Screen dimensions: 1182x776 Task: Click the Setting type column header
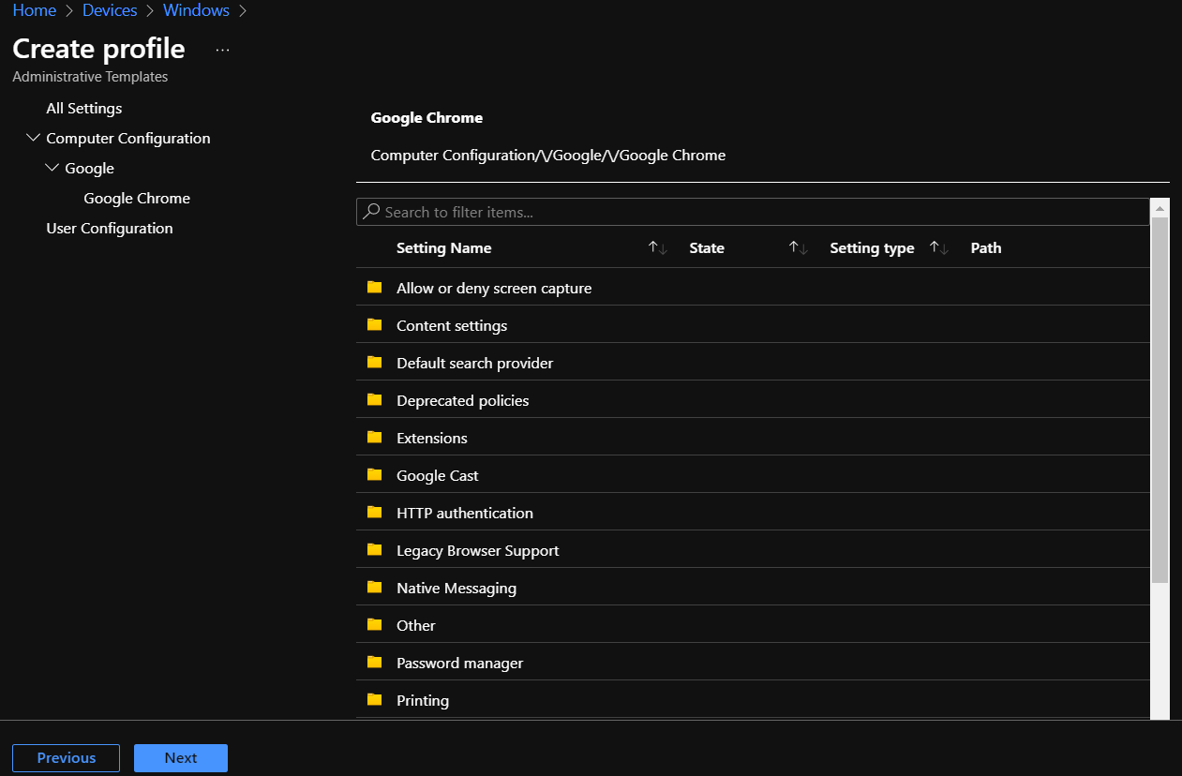[872, 248]
